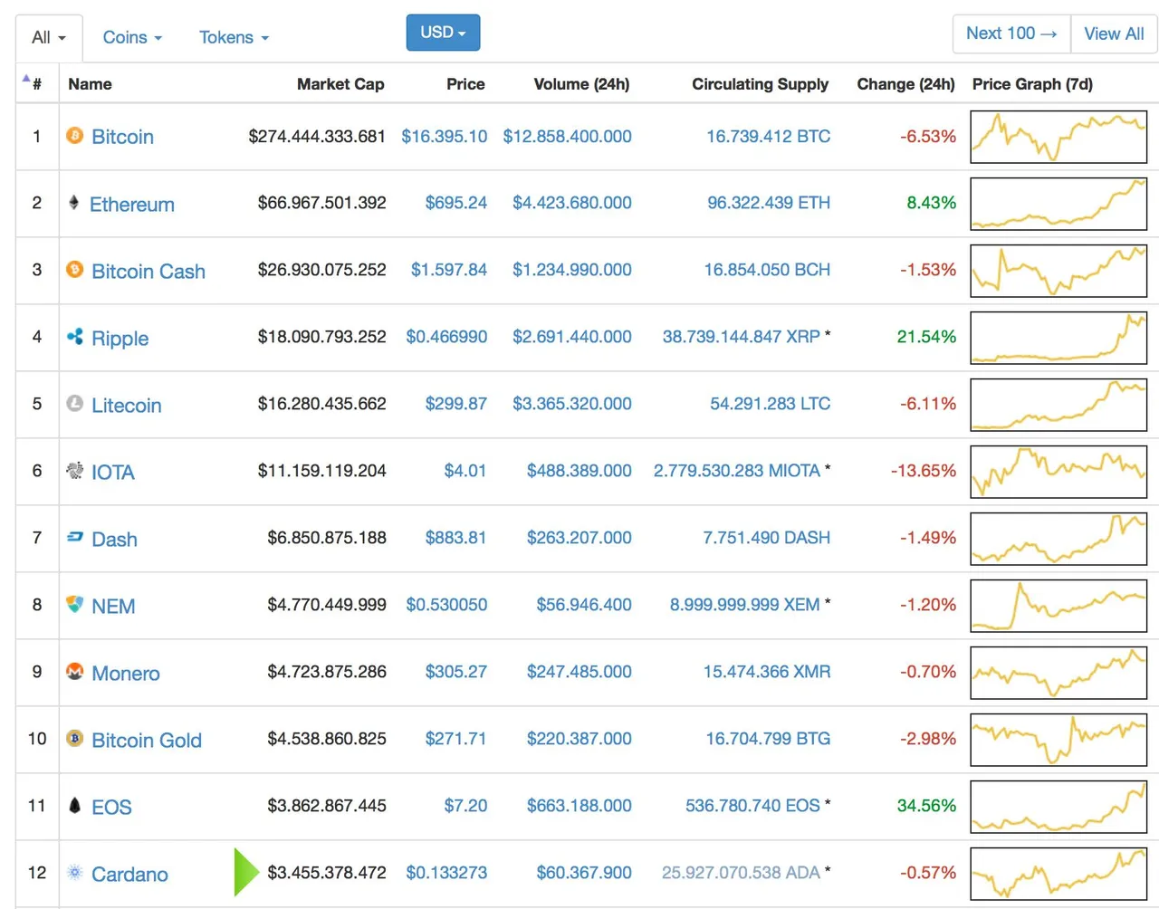Sort by Volume (24h) column header
The height and width of the screenshot is (909, 1159).
581,84
